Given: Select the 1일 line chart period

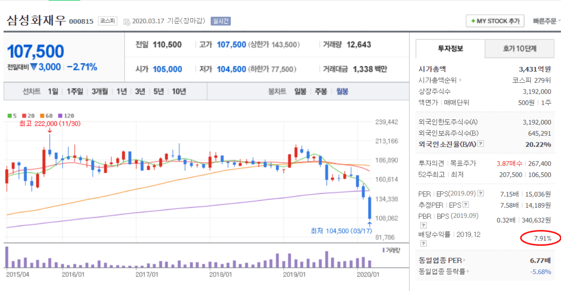Looking at the screenshot, I should [53, 91].
